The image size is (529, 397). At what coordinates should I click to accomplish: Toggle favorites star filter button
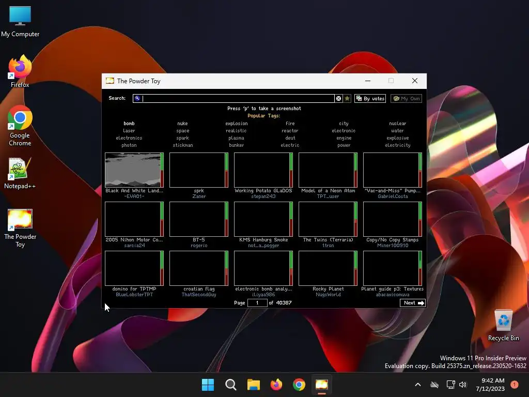(x=347, y=99)
